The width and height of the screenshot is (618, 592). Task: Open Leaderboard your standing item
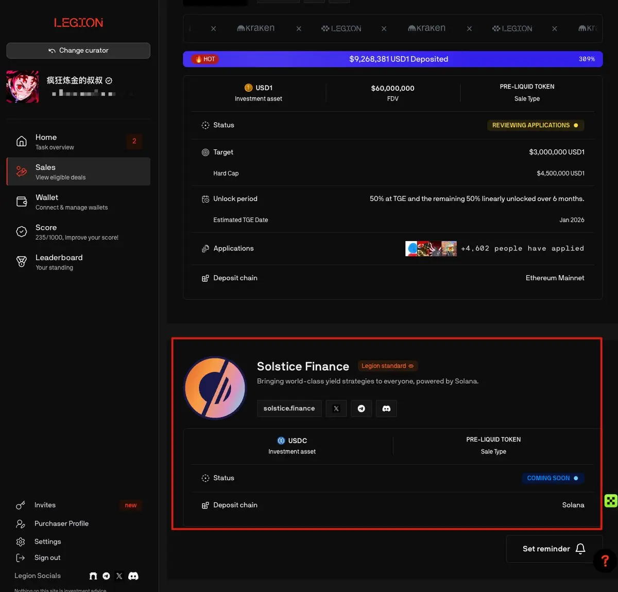click(78, 262)
